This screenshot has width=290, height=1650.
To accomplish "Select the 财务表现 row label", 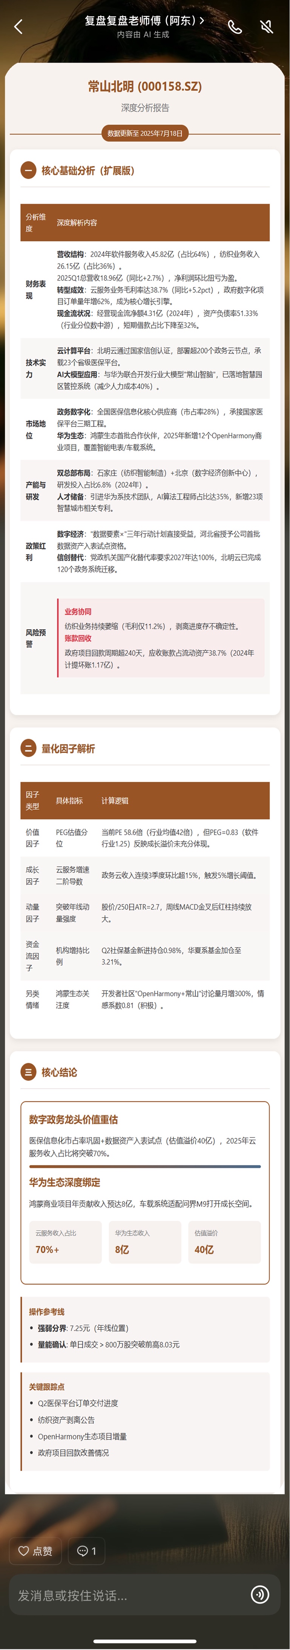I will click(x=36, y=290).
